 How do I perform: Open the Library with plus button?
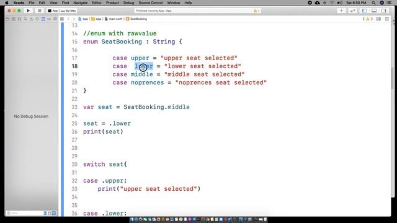coord(341,11)
